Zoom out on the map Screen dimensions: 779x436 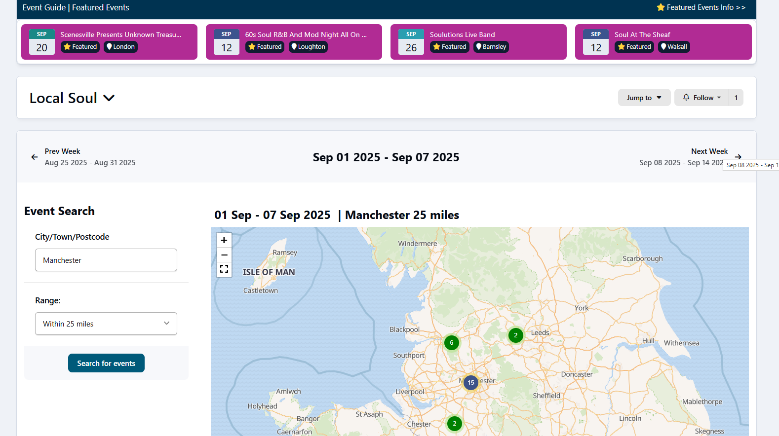pyautogui.click(x=224, y=255)
